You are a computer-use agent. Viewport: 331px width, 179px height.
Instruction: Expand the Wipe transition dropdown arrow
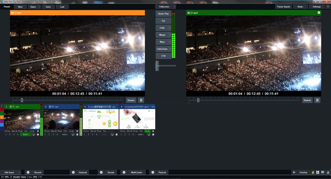point(170,42)
